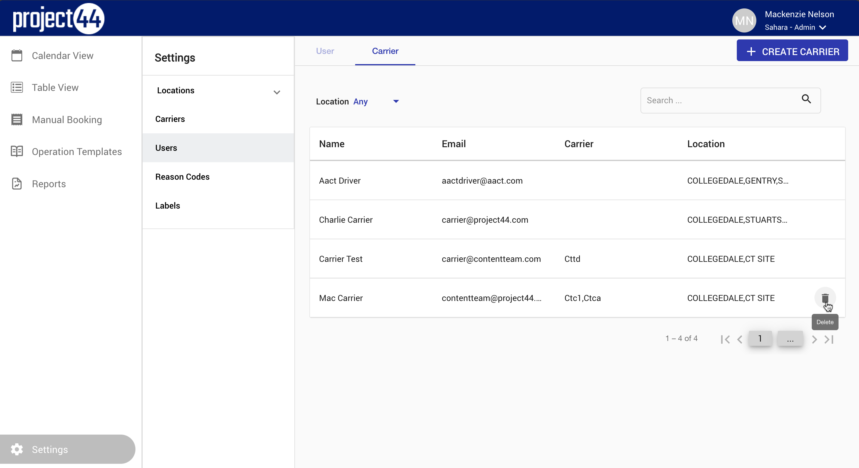Click the Mackenzie Nelson user name
The image size is (859, 468).
[x=799, y=14]
